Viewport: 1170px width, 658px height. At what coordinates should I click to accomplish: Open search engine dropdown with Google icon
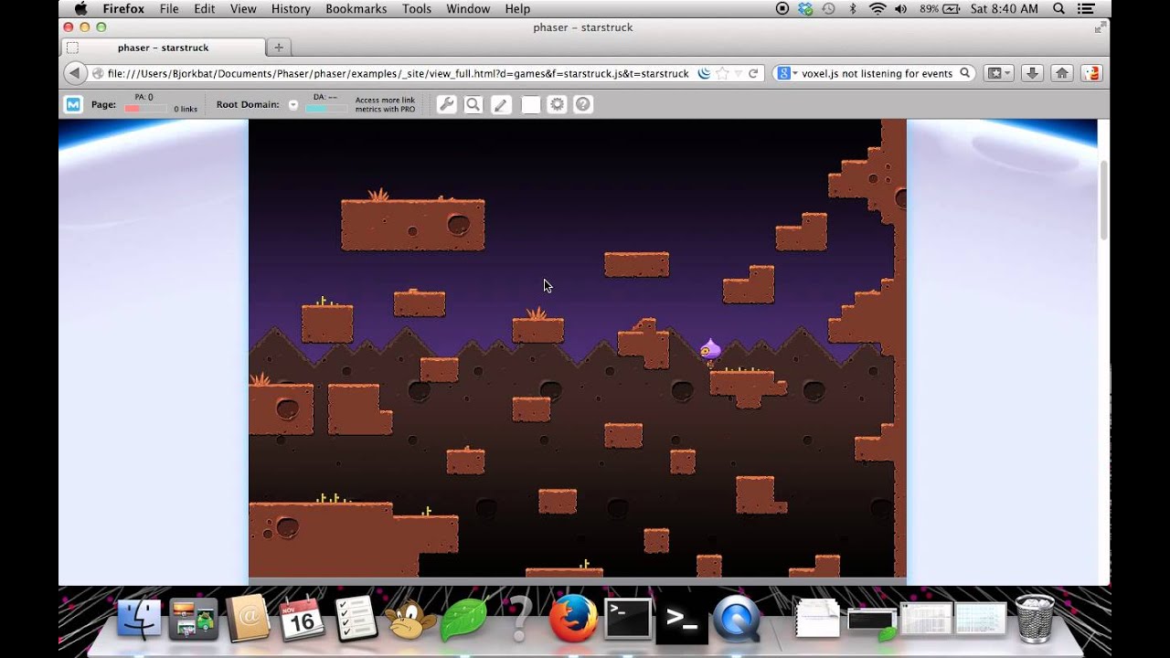click(x=787, y=73)
